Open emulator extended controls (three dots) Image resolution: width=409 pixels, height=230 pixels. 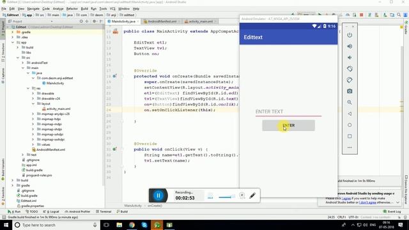coord(350,148)
